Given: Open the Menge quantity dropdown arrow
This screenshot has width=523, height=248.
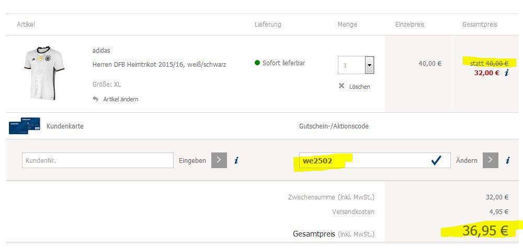Looking at the screenshot, I should (x=370, y=65).
